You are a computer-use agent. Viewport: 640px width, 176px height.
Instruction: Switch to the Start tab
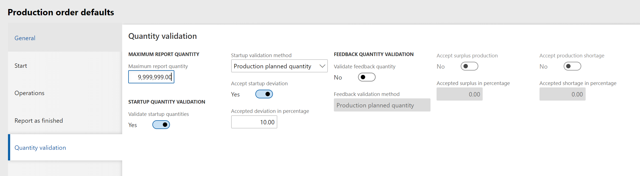pyautogui.click(x=21, y=66)
